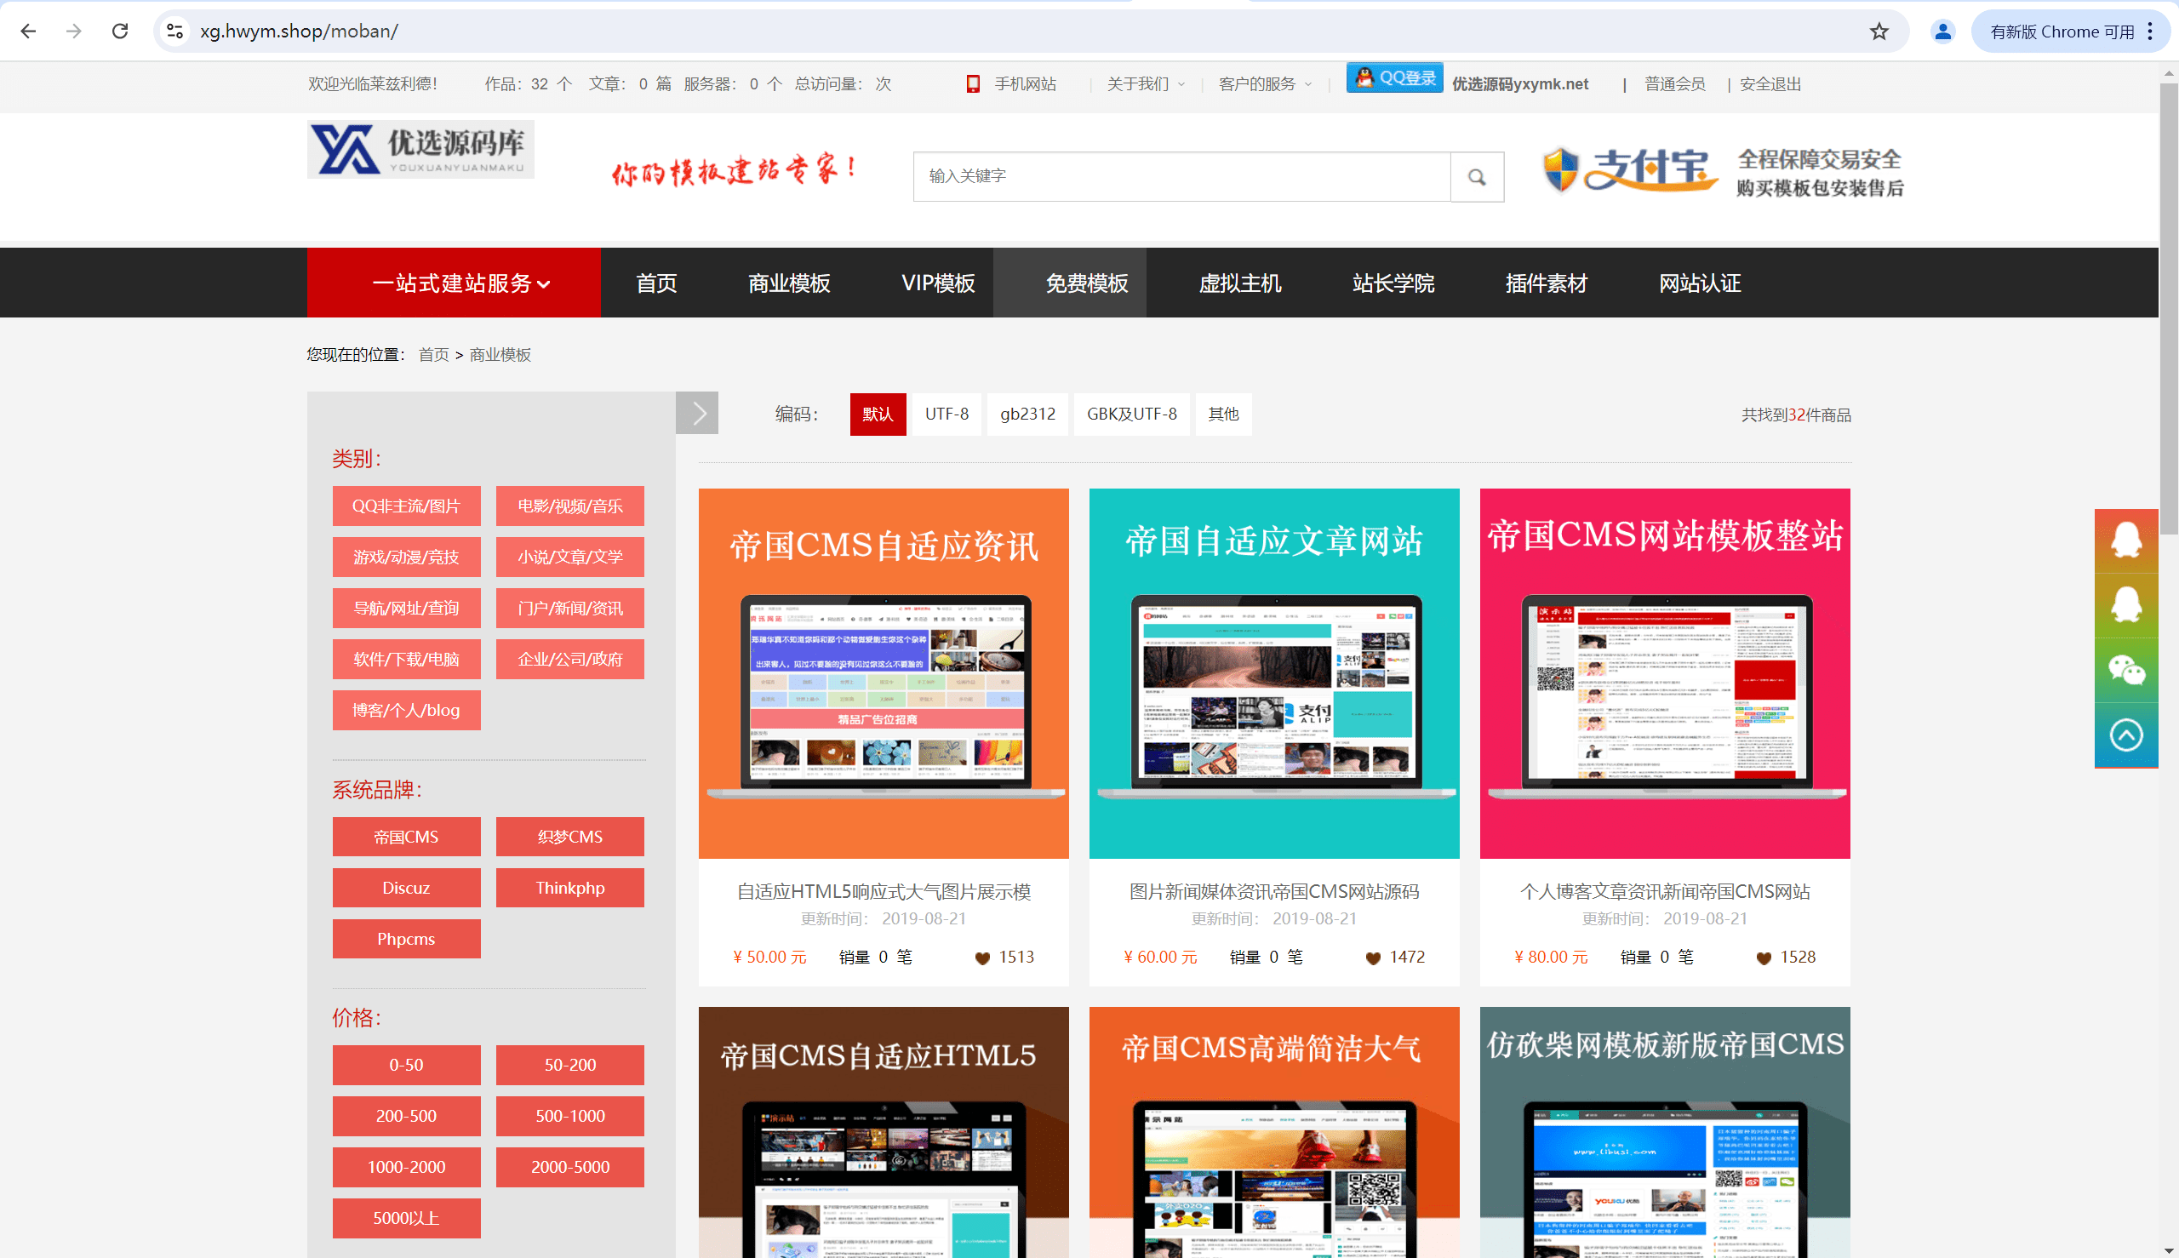Open the VIP模板 navigation tab
Screen dimensions: 2179x1258
tap(937, 283)
